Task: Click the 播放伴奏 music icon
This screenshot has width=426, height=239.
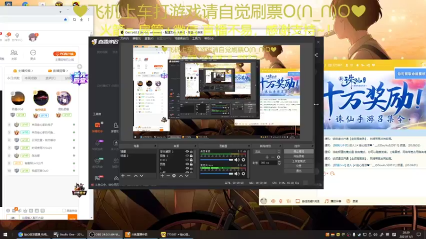Action: (x=326, y=201)
